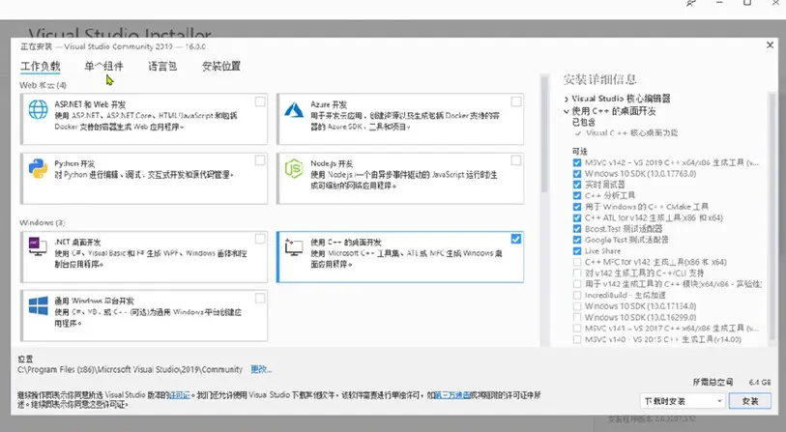786x432 pixels.
Task: Uncheck C++ ATL for v142 build tools
Action: [x=577, y=217]
